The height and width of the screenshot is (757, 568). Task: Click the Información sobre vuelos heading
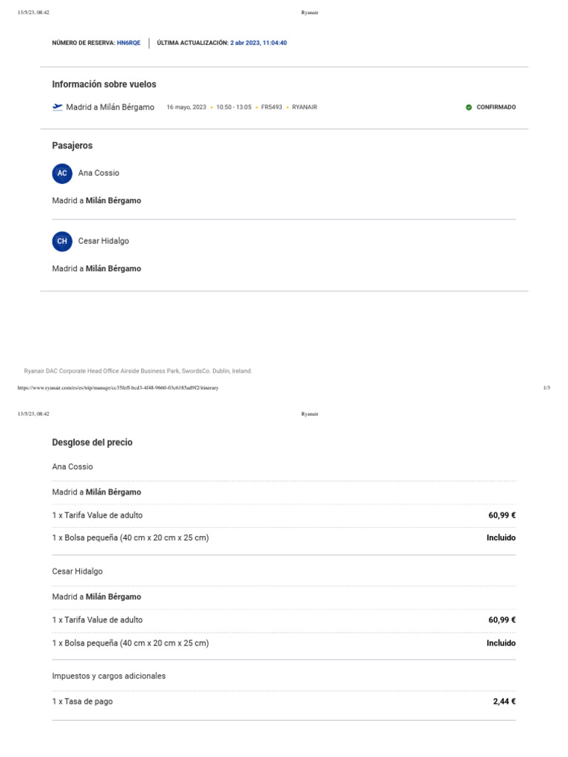pos(104,84)
